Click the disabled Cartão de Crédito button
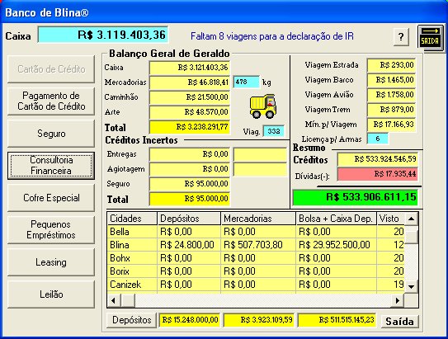The height and width of the screenshot is (339, 448). [51, 69]
